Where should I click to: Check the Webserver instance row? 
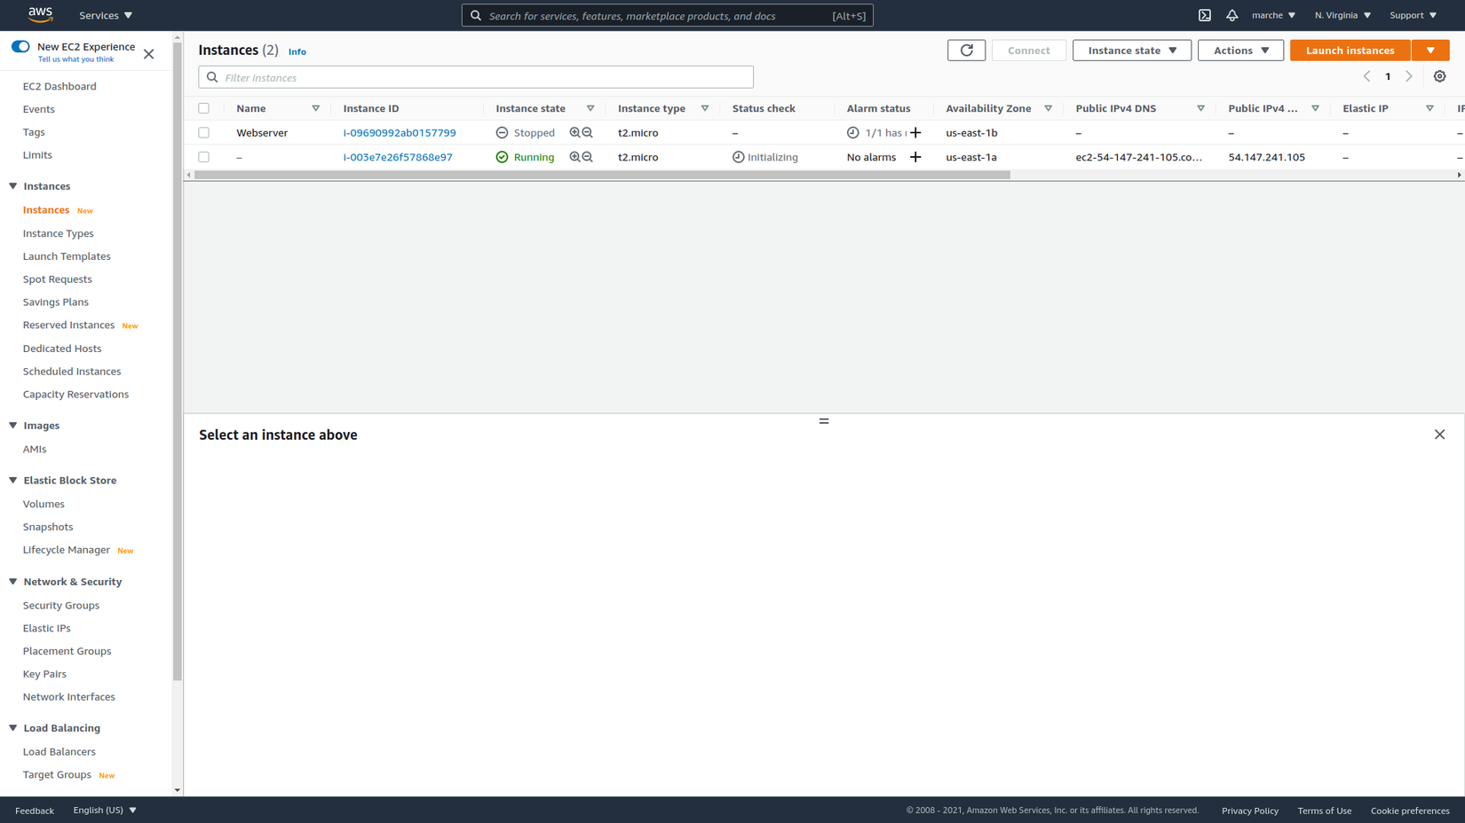click(x=204, y=133)
